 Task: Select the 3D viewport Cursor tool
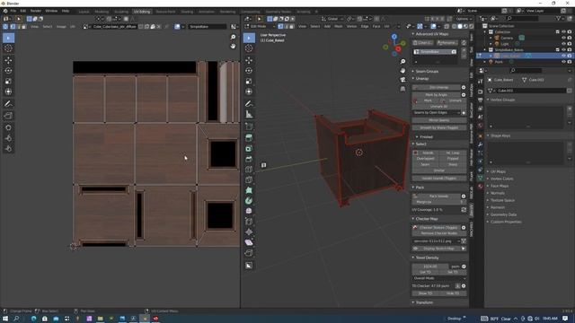pyautogui.click(x=249, y=48)
